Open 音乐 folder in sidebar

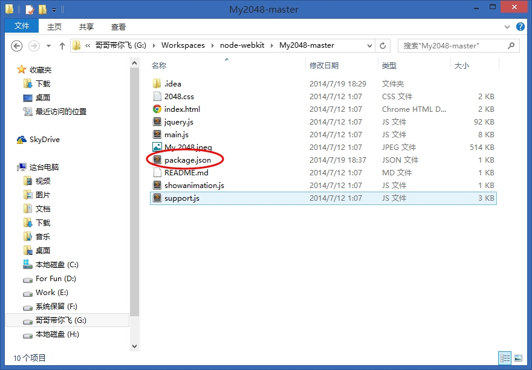click(x=43, y=237)
